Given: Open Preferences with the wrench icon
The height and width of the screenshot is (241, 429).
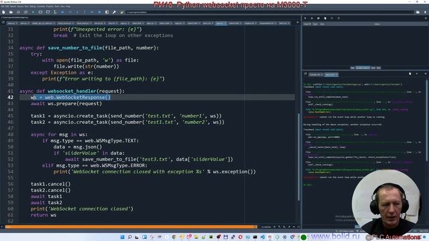Looking at the screenshot, I should click(x=114, y=12).
